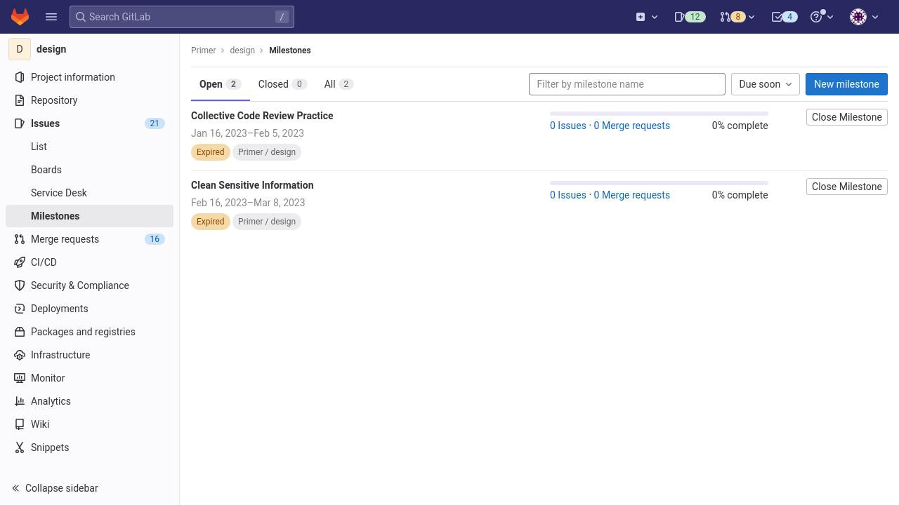The image size is (899, 505).
Task: Open Primer breadcrumb link
Action: (x=203, y=50)
